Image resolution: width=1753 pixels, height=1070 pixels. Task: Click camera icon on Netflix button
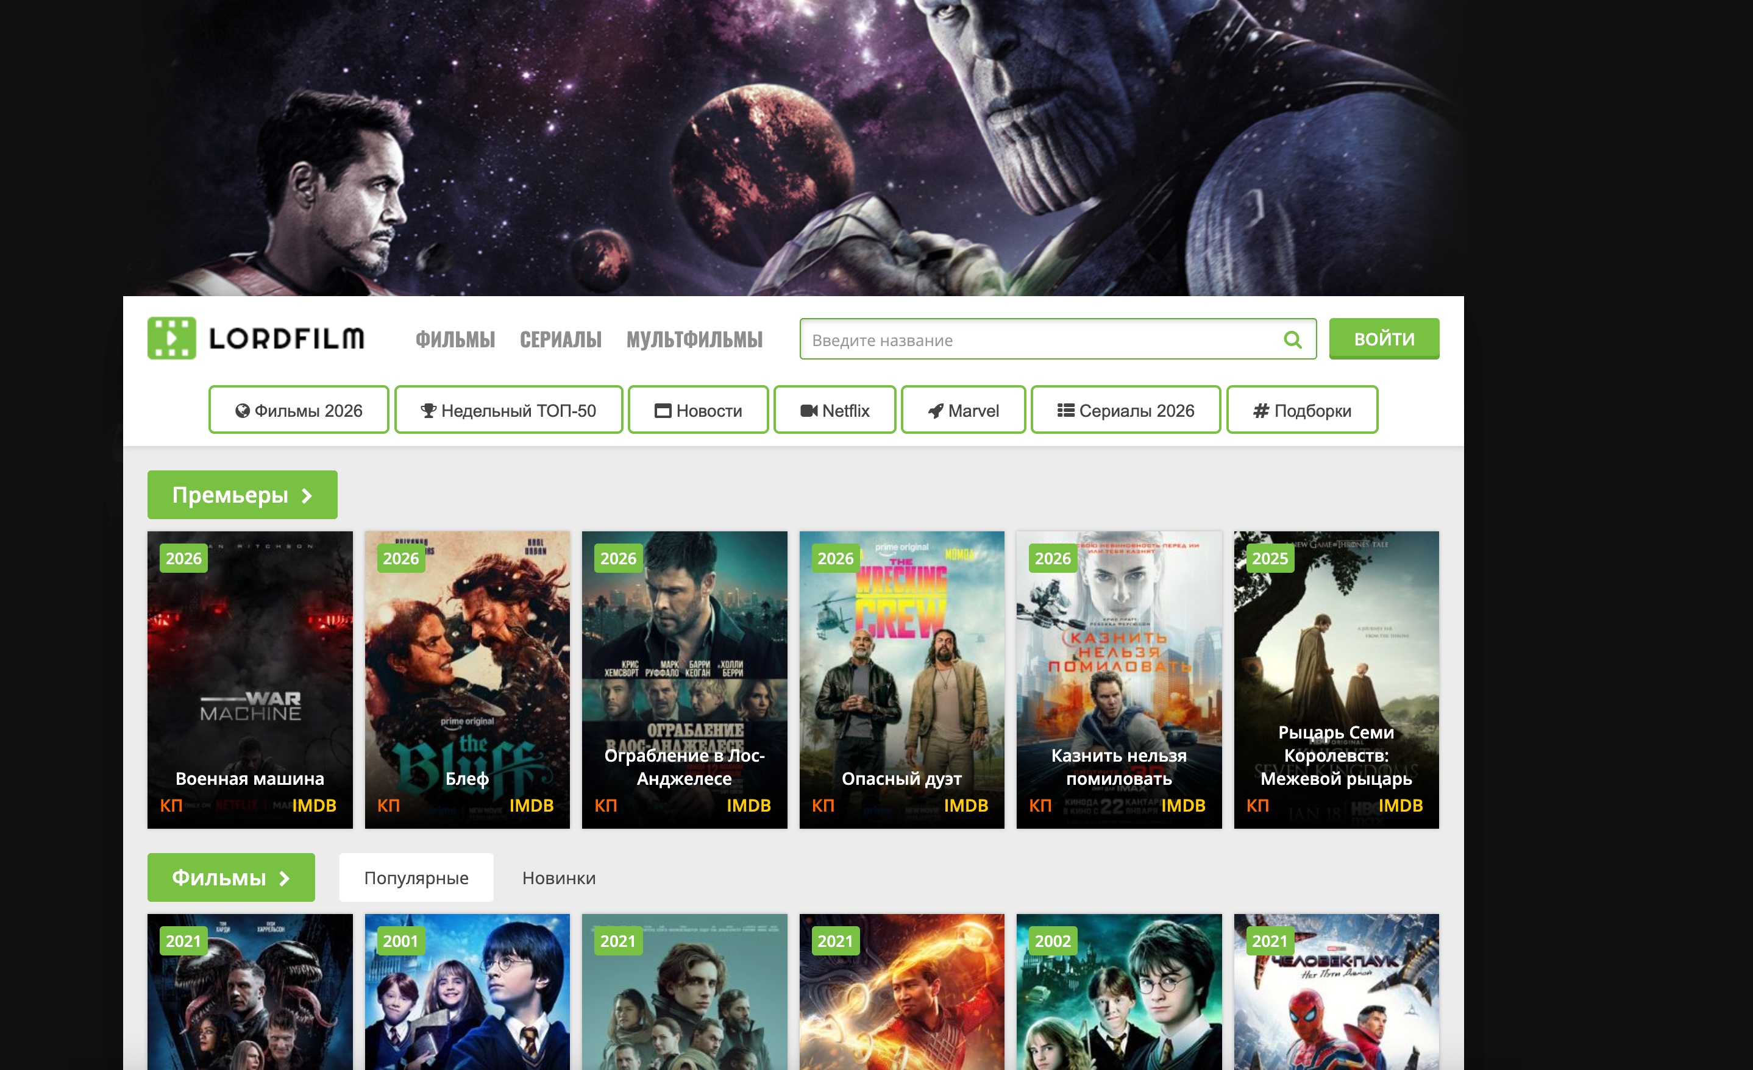pyautogui.click(x=808, y=411)
